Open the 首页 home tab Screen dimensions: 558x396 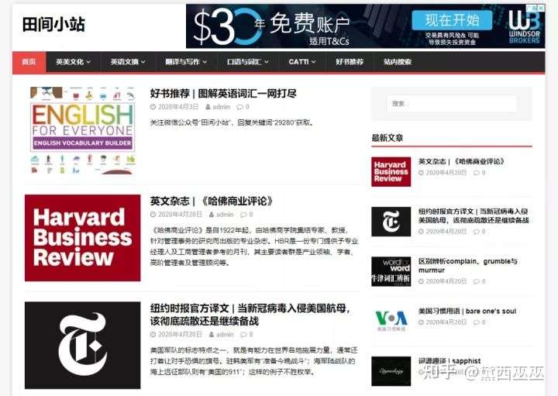(29, 62)
